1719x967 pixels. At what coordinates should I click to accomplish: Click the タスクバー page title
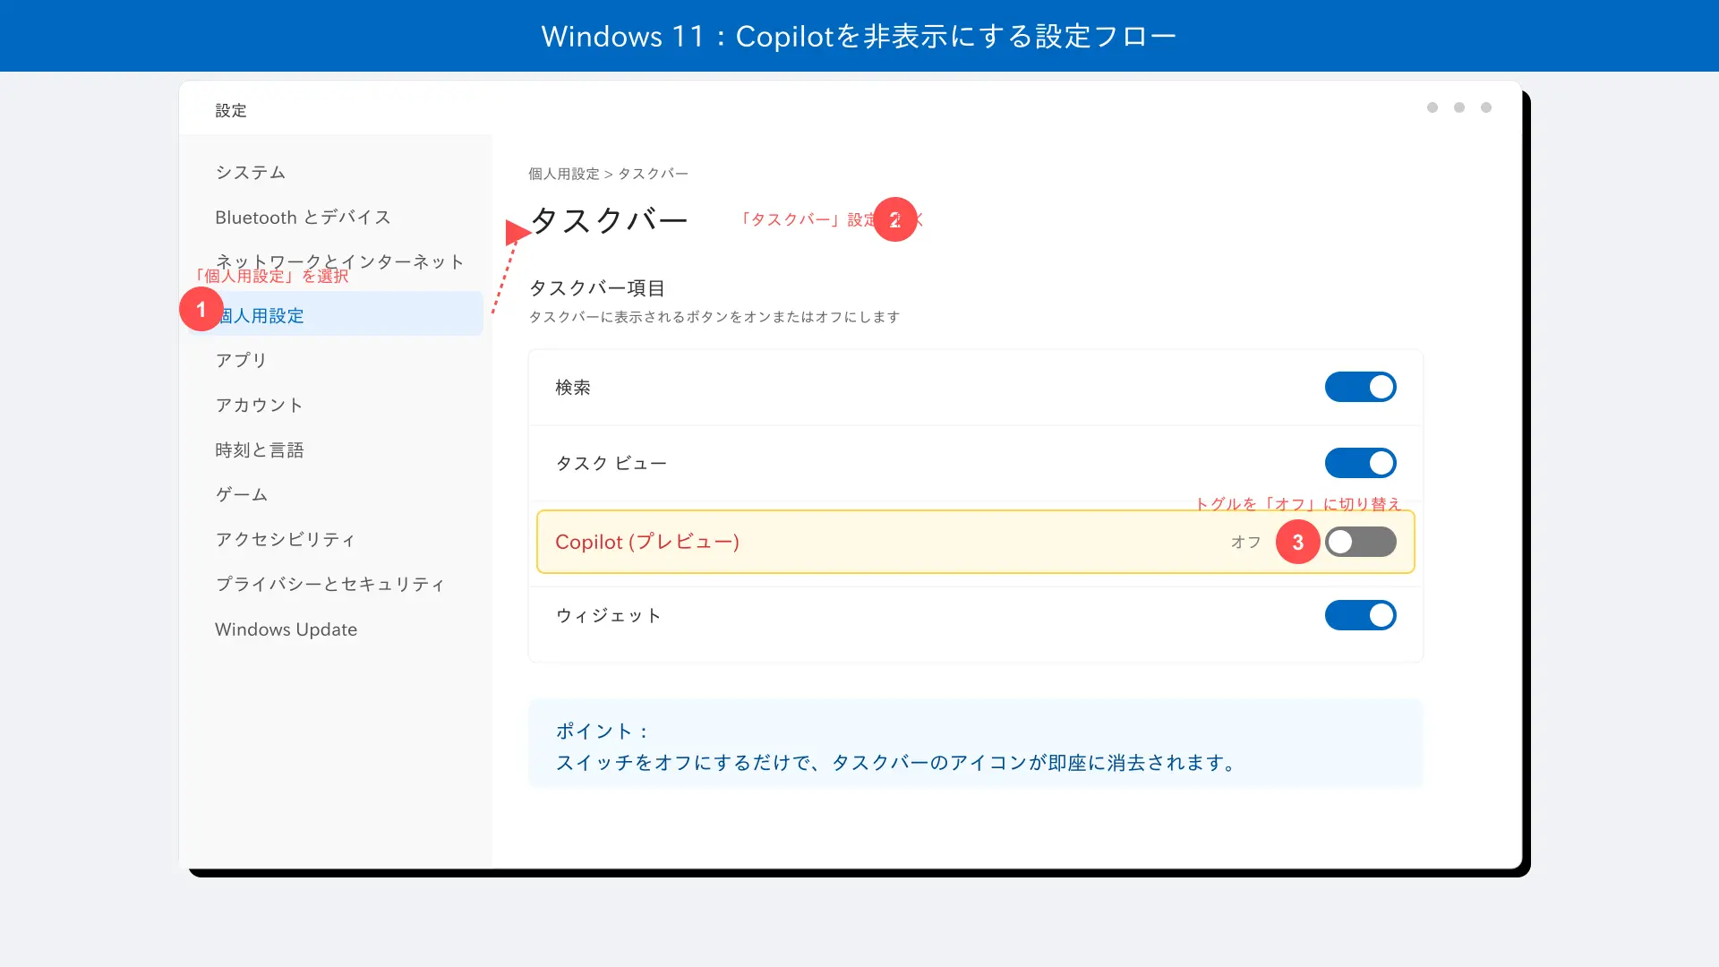tap(609, 220)
